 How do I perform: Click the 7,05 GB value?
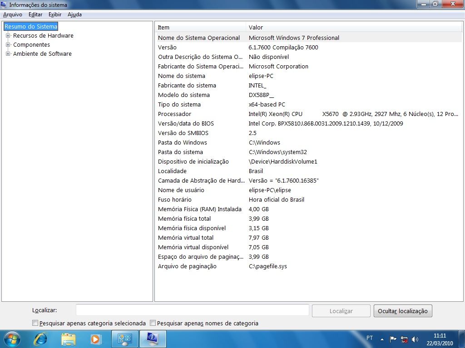[258, 247]
